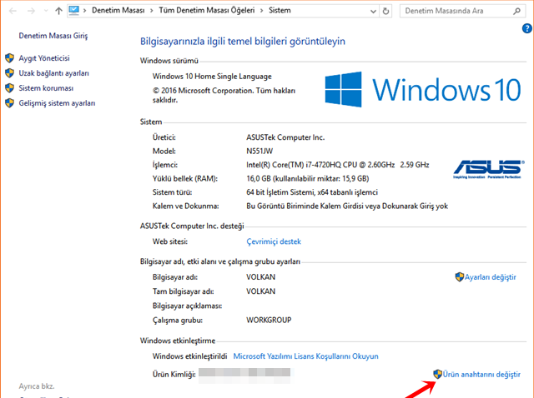Click shield icon beside Ayarları değiştir
534x398 pixels.
pyautogui.click(x=460, y=277)
